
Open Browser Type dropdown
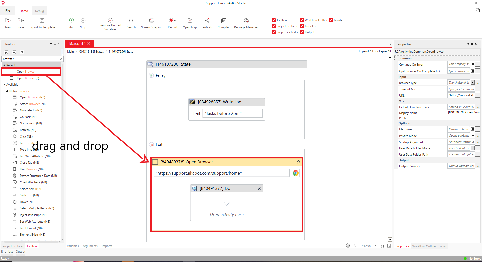pyautogui.click(x=473, y=83)
